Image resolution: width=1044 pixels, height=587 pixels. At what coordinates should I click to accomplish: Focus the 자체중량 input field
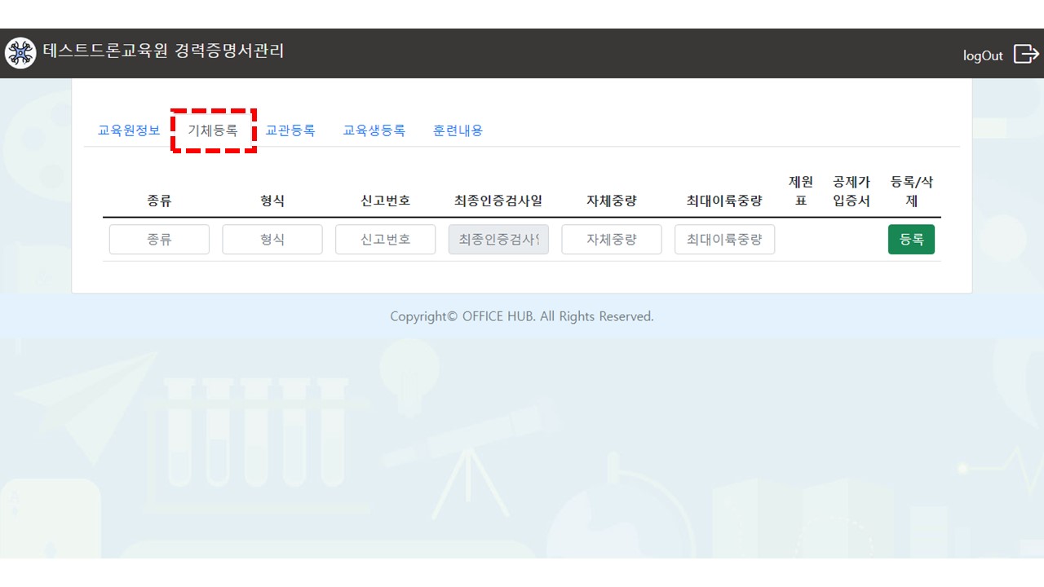(x=612, y=240)
